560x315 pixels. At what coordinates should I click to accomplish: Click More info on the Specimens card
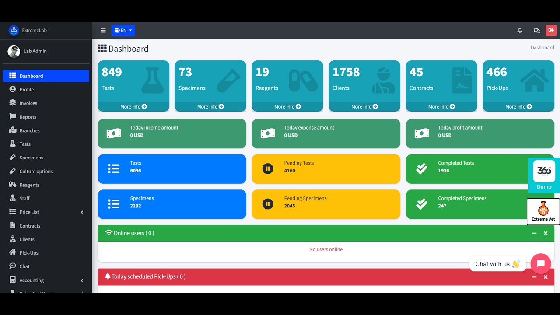pyautogui.click(x=210, y=106)
